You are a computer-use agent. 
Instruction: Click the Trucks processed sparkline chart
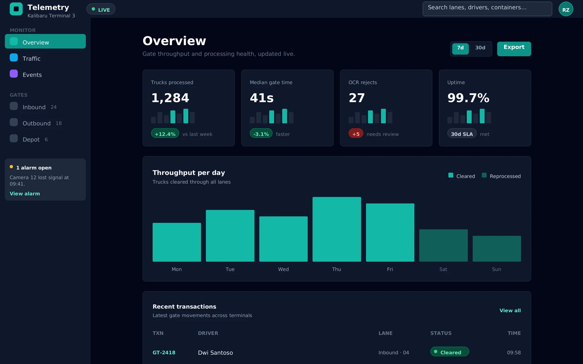173,116
